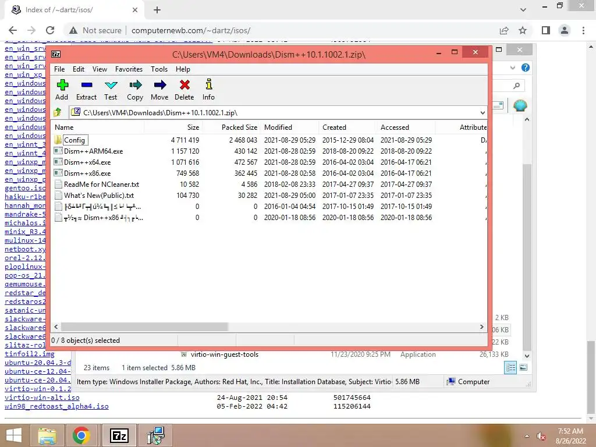This screenshot has width=596, height=447.
Task: Close the Index of isos tab
Action: tap(135, 10)
